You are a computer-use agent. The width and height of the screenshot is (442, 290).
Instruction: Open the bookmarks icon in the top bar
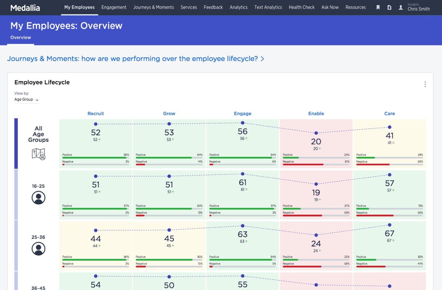pos(378,7)
